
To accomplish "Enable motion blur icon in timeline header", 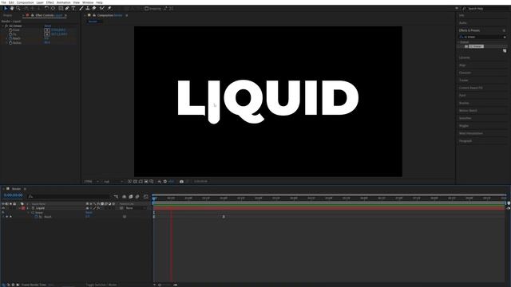I will click(x=137, y=197).
